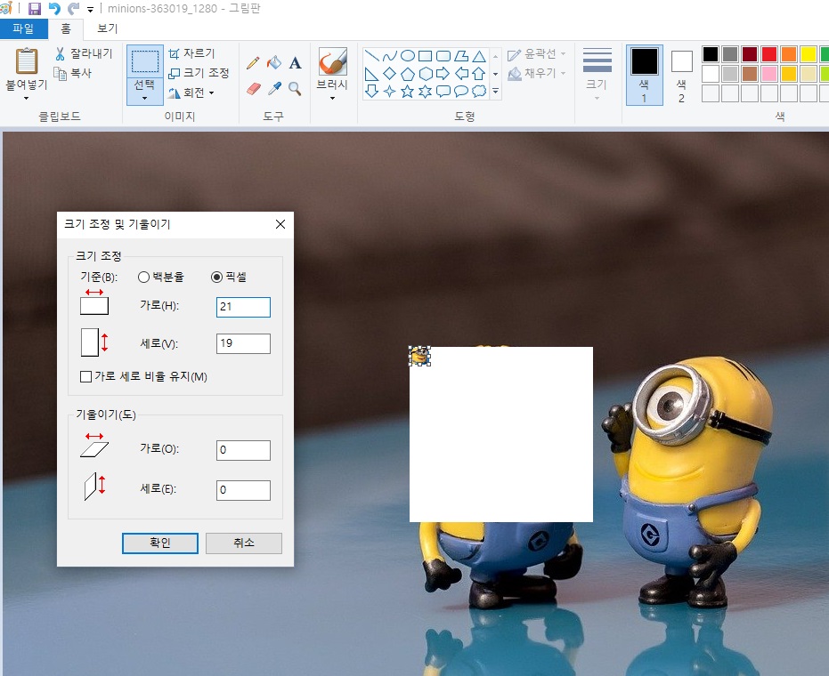829x676 pixels.
Task: Click the Paste (붙여넣기) clipboard icon
Action: (x=27, y=61)
